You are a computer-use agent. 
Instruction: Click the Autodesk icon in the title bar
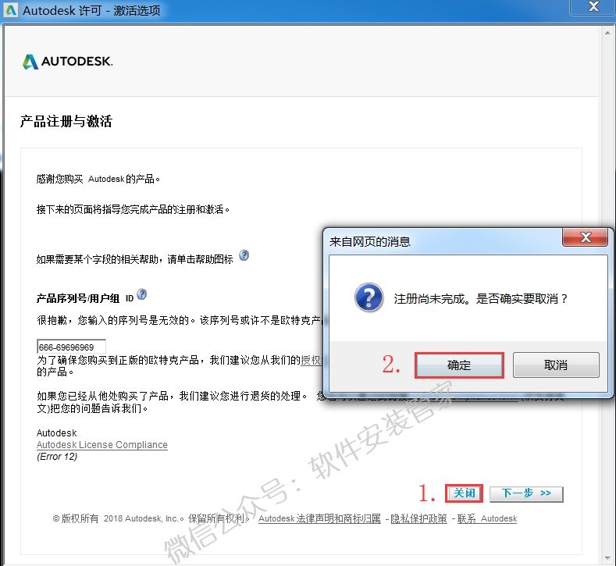click(x=11, y=11)
